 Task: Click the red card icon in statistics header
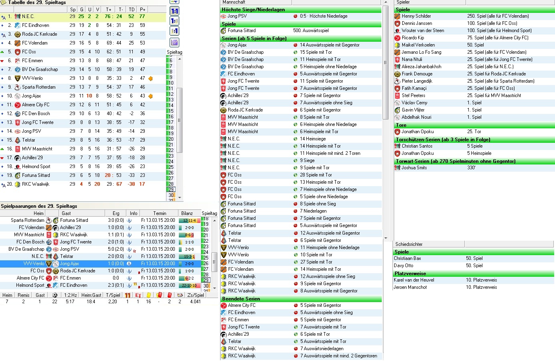point(169,295)
